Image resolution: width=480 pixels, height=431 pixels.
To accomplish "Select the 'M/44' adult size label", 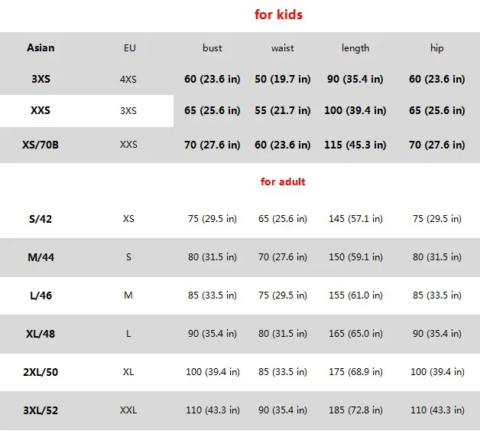I will point(41,257).
